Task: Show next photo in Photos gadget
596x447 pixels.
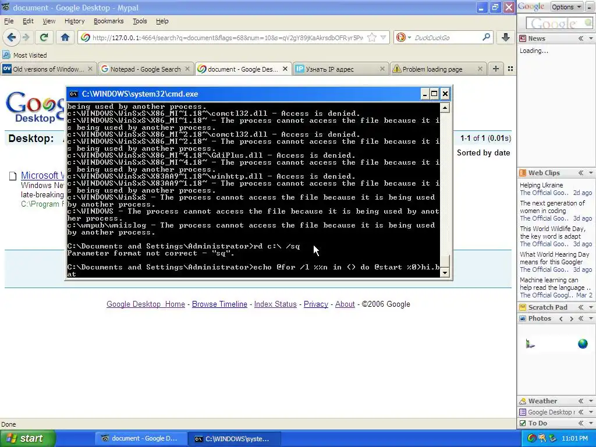Action: [x=571, y=318]
